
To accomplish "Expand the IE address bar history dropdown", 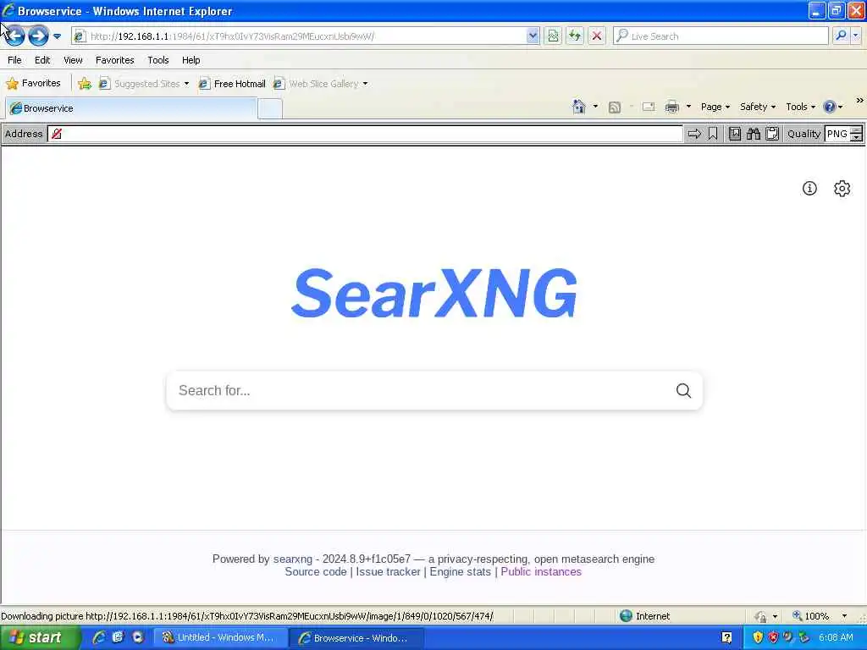I will [533, 36].
